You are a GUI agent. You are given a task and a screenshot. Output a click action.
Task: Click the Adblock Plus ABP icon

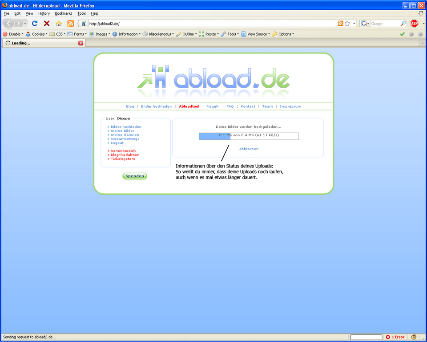(x=414, y=24)
